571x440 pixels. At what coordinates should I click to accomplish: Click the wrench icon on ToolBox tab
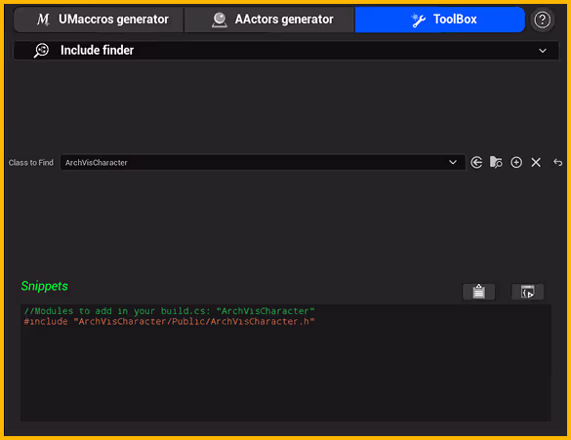click(x=418, y=20)
